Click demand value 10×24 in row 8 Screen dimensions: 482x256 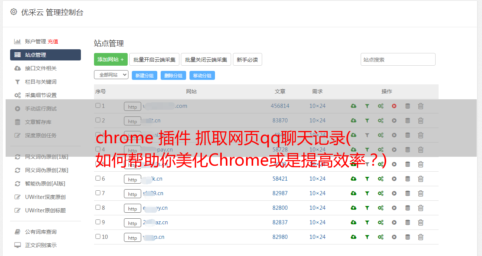tap(318, 208)
